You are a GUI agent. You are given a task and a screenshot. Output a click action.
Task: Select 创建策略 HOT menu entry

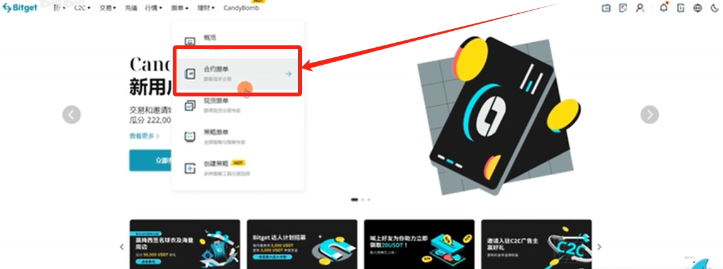coord(238,168)
